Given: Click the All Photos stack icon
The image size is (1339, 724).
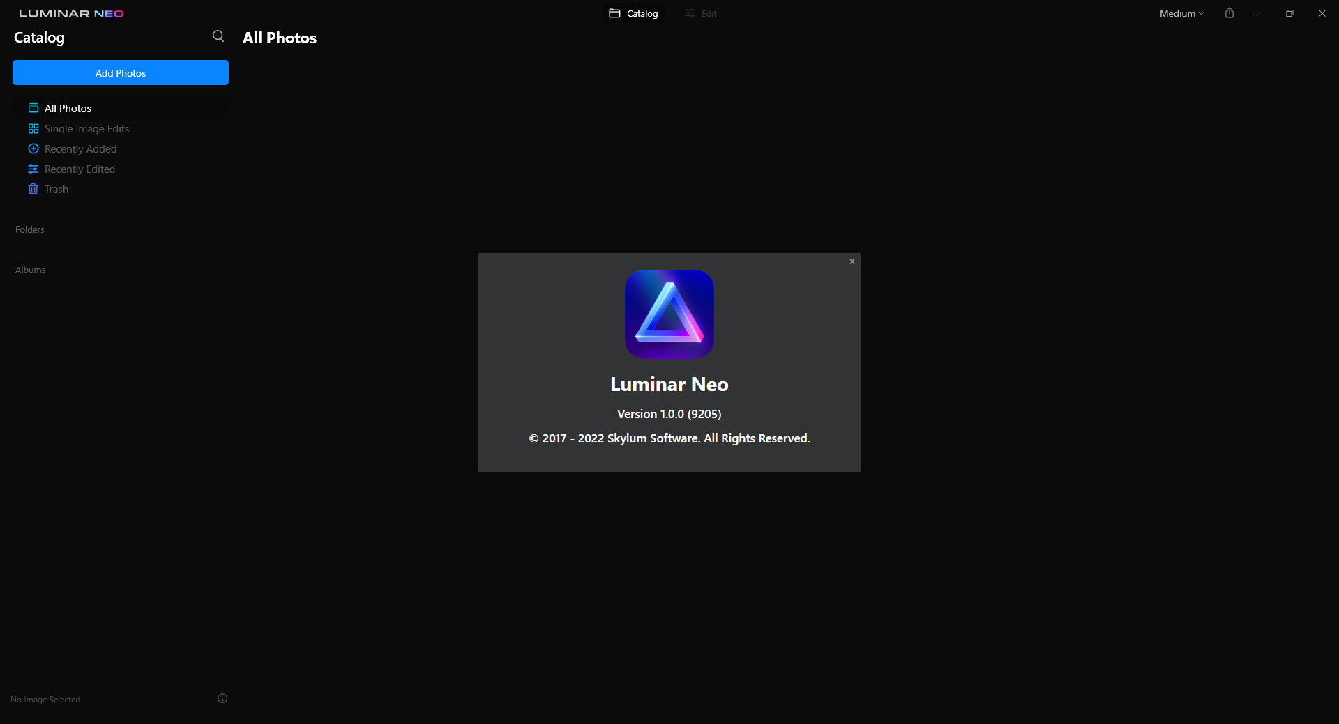Looking at the screenshot, I should 33,108.
